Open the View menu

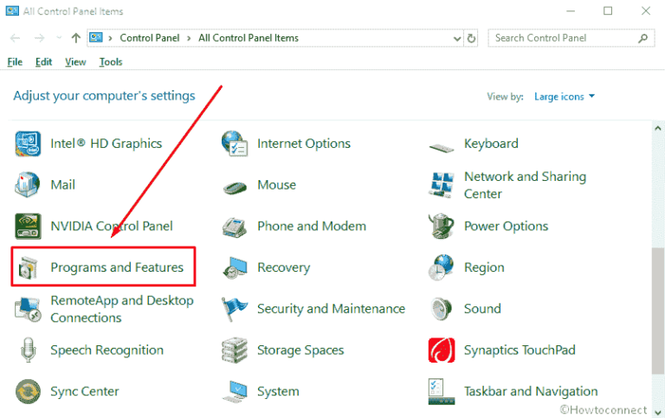tap(75, 62)
